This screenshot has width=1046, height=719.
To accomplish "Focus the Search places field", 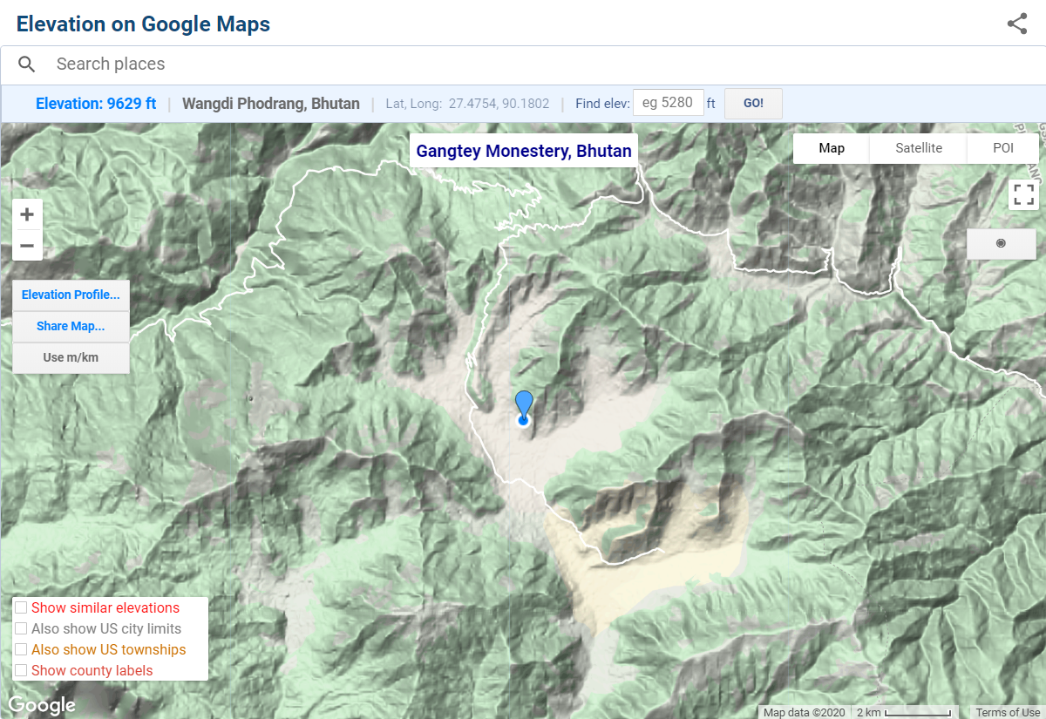I will (x=523, y=64).
